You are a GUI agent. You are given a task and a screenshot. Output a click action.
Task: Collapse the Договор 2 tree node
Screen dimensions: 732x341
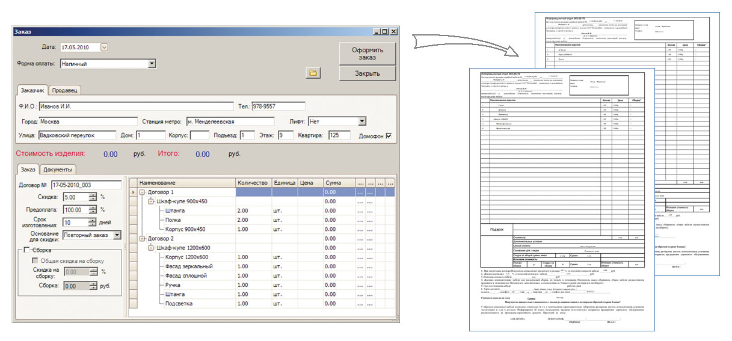[x=142, y=239]
